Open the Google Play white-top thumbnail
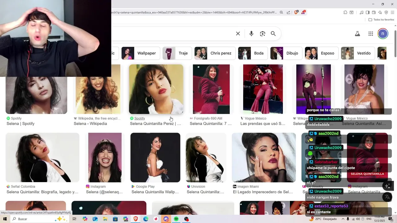The height and width of the screenshot is (223, 397). [155, 157]
